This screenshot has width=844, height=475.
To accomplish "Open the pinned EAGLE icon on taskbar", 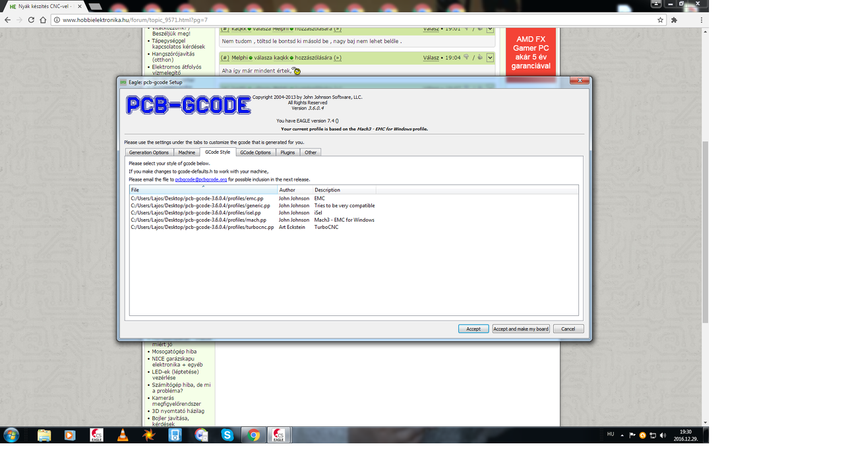I will [96, 435].
